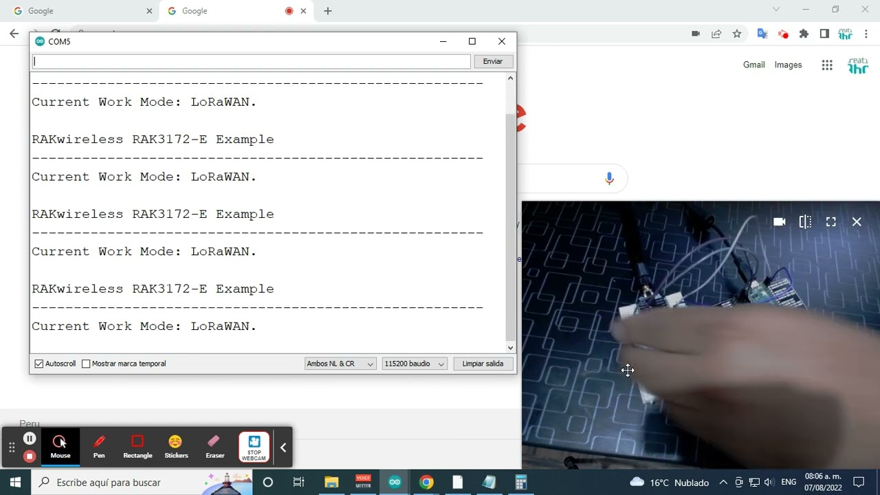
Task: Open the Windows Start menu
Action: coord(15,482)
